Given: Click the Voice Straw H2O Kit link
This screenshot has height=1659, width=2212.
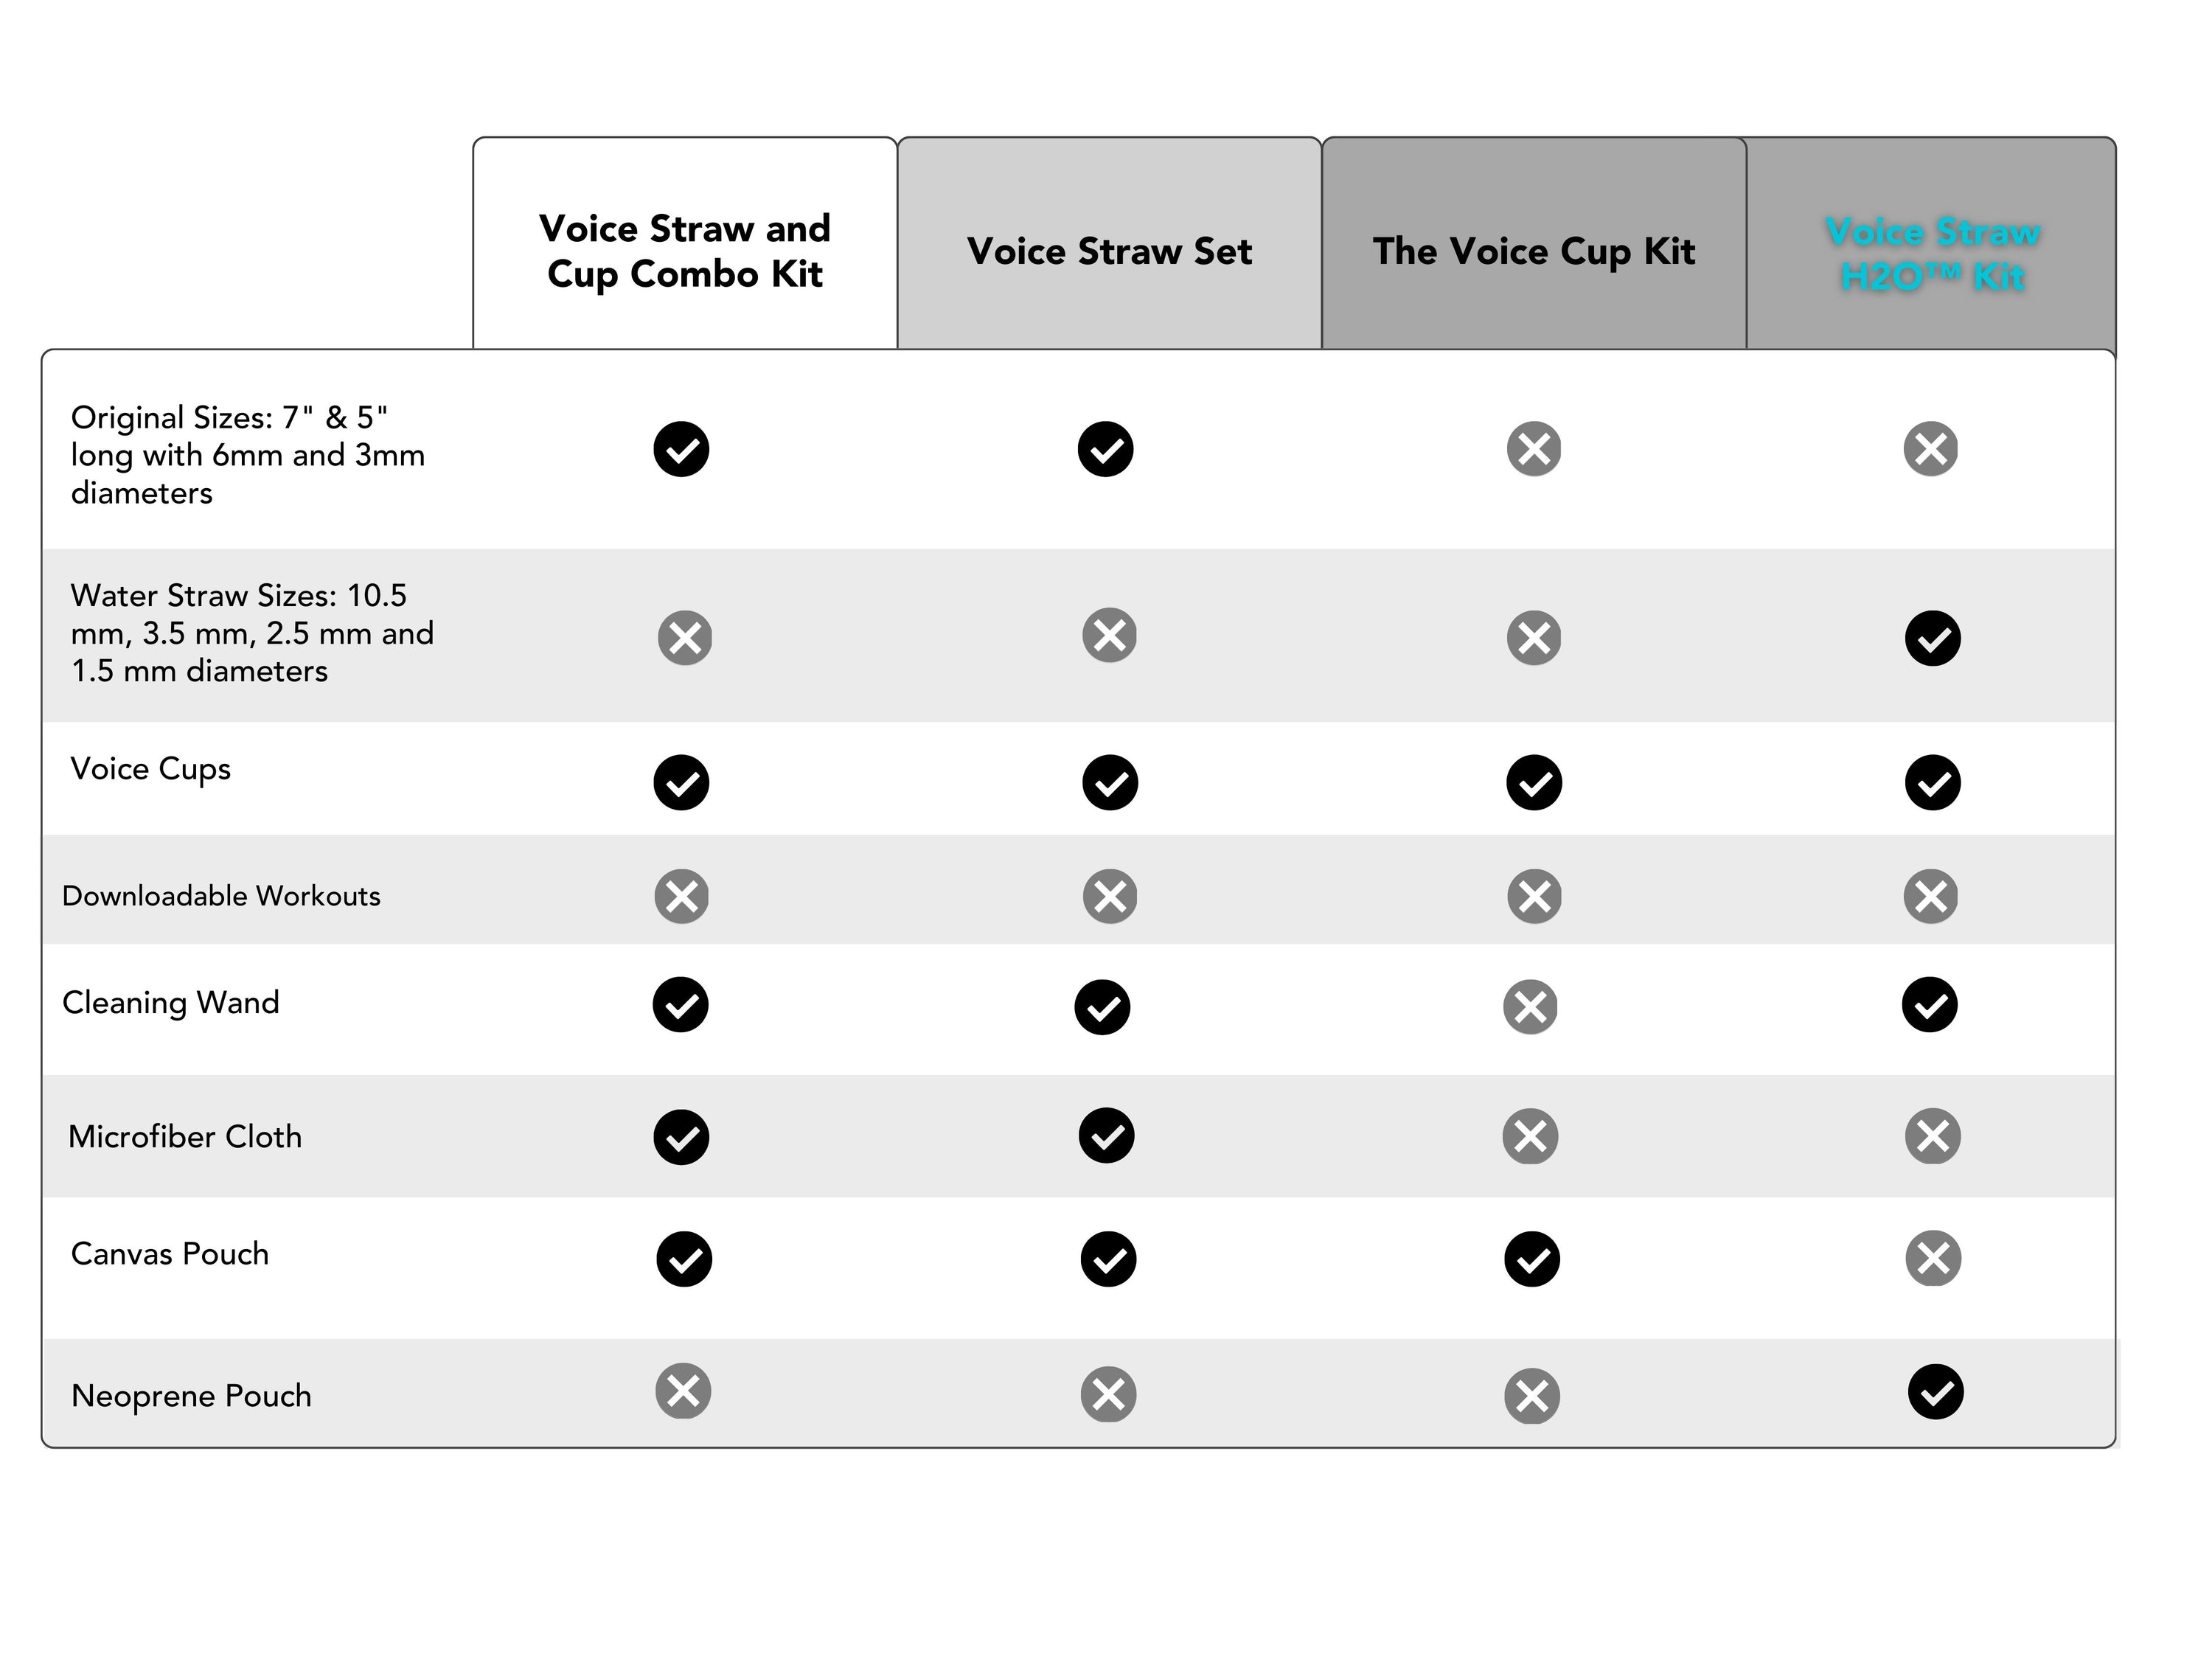Looking at the screenshot, I should (1932, 254).
